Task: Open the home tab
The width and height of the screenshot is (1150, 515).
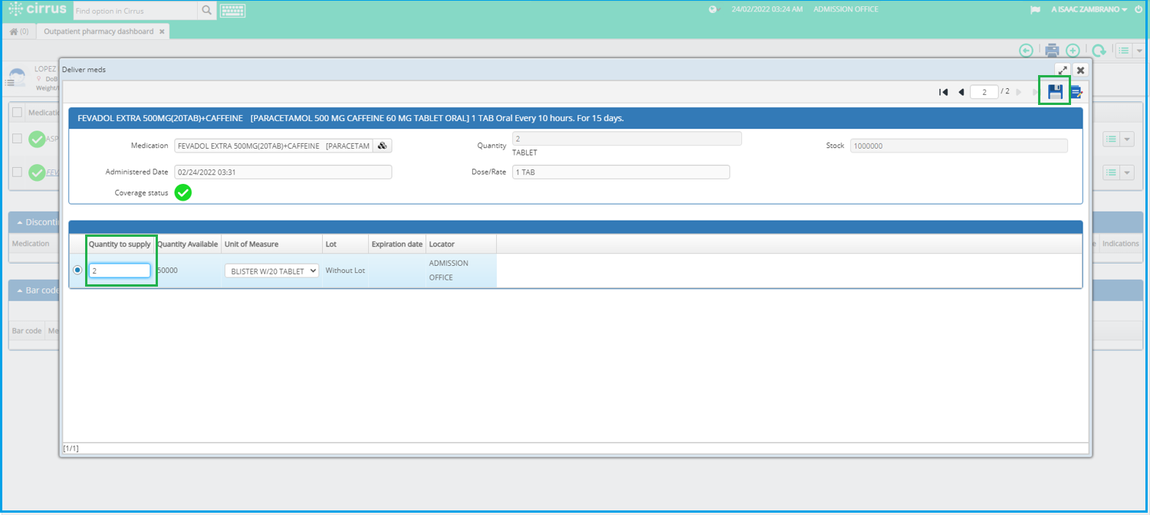Action: 18,31
